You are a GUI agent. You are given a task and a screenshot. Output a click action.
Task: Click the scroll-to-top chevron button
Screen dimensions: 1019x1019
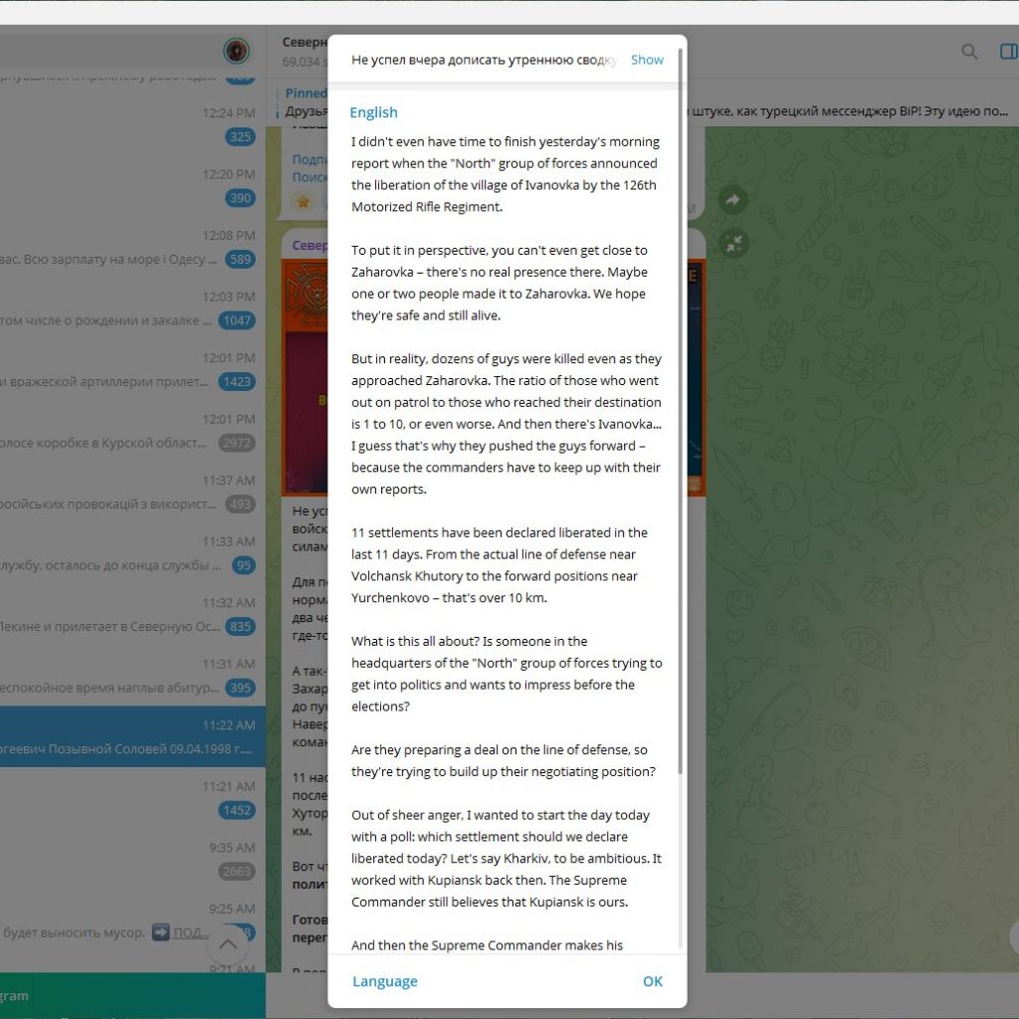point(228,944)
